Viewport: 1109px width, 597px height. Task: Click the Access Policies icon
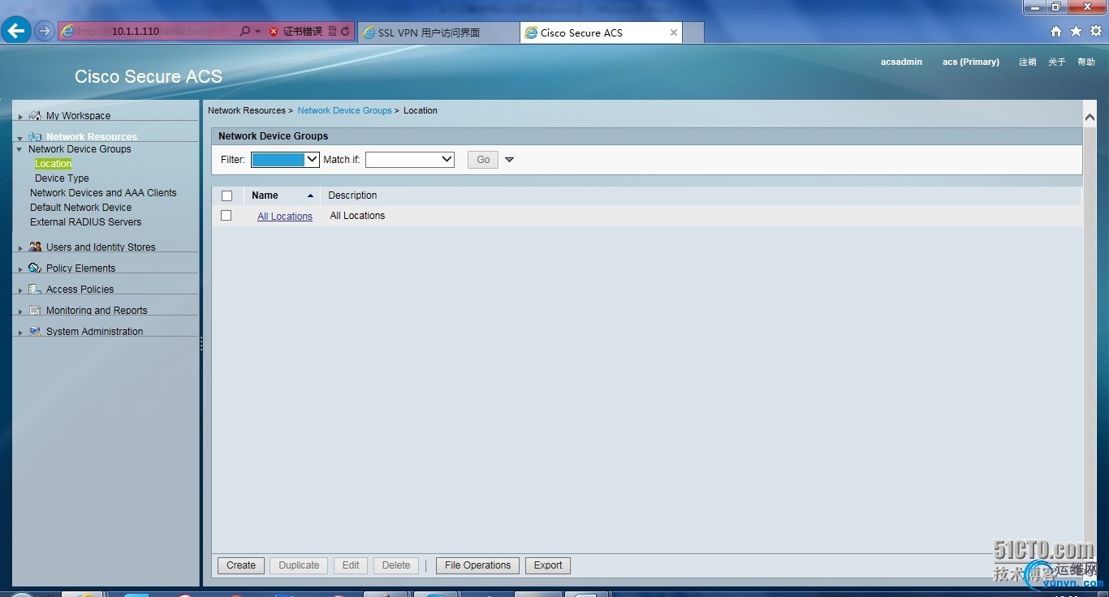[x=35, y=290]
